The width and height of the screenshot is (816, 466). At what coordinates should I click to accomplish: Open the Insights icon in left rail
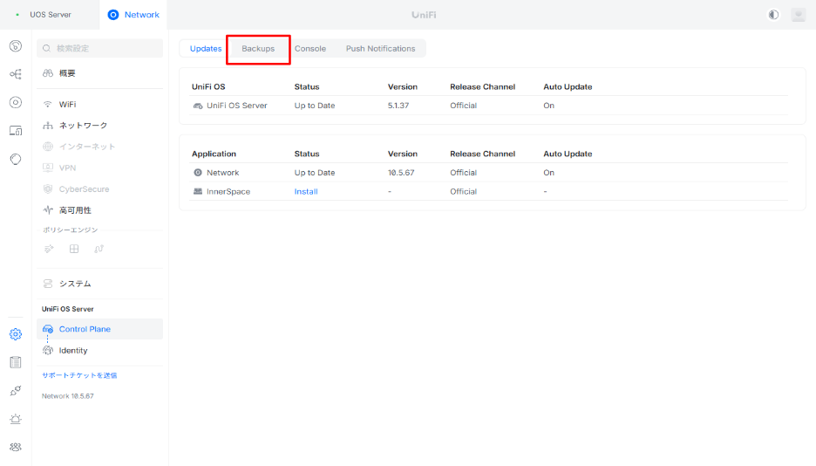point(16,159)
